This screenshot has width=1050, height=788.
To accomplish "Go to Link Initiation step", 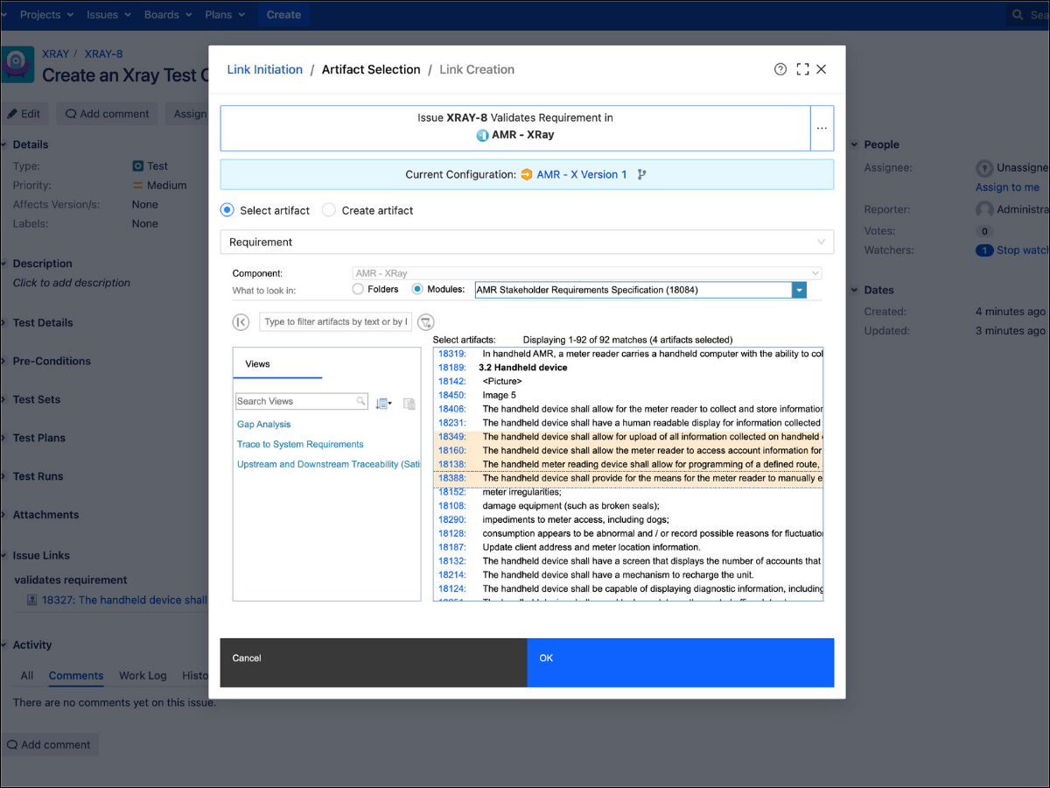I will click(265, 69).
